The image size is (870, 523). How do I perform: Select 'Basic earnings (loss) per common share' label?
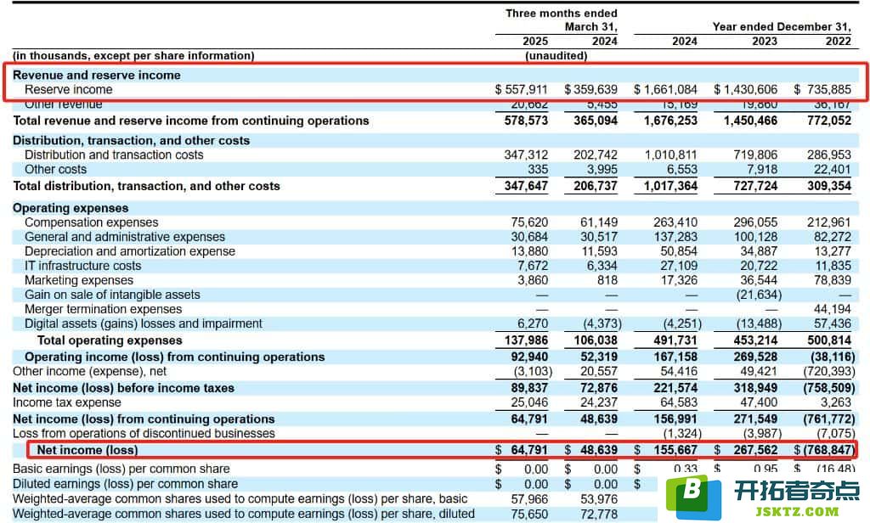click(x=121, y=469)
